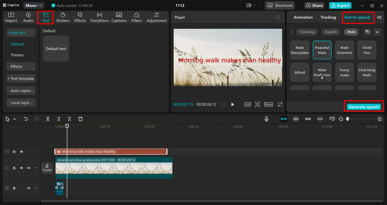The image size is (387, 205).
Task: Open the Shortcuts dialog
Action: (280, 5)
